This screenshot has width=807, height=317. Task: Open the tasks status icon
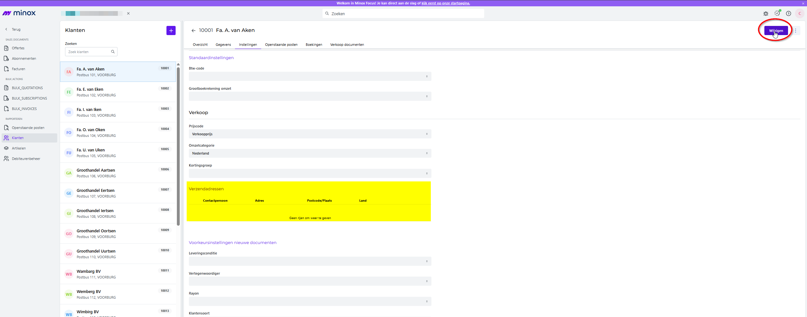(777, 13)
